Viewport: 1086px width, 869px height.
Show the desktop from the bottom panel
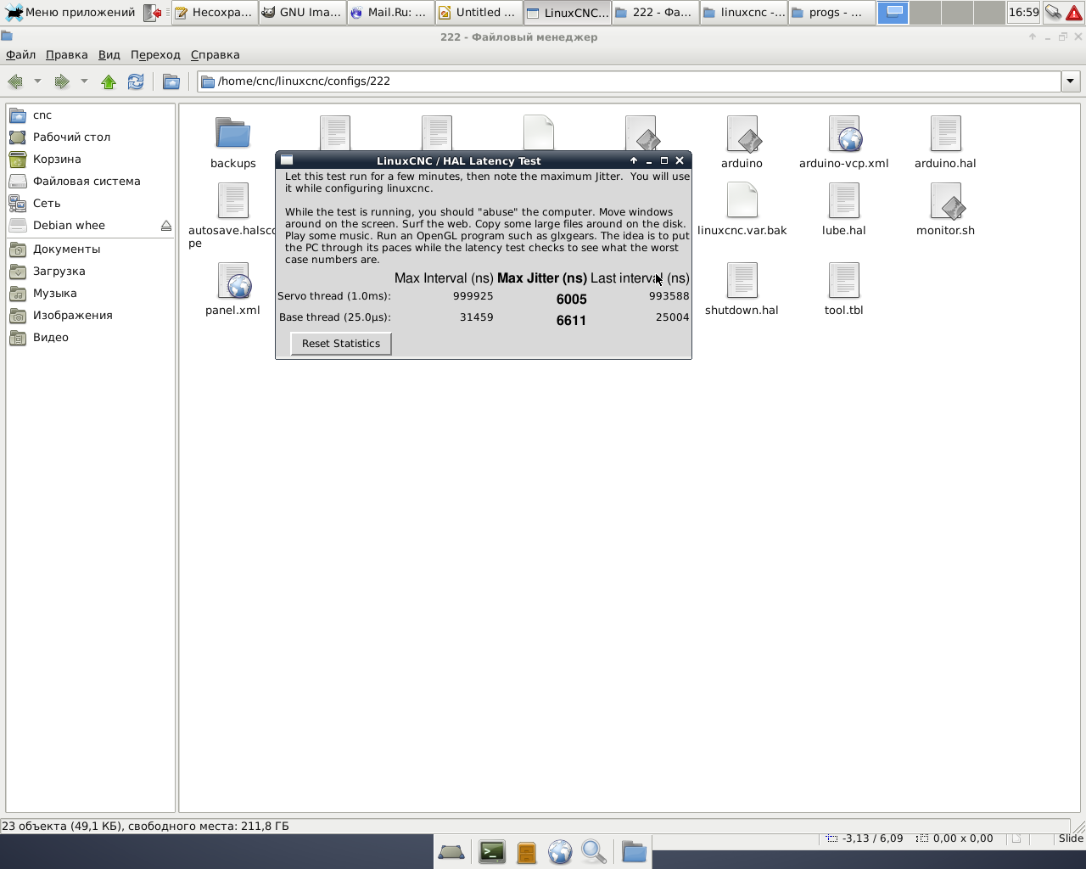coord(451,852)
